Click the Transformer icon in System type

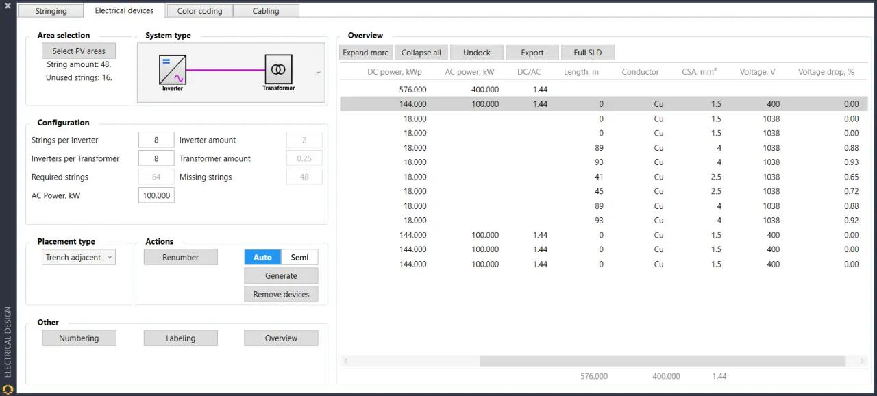[278, 70]
